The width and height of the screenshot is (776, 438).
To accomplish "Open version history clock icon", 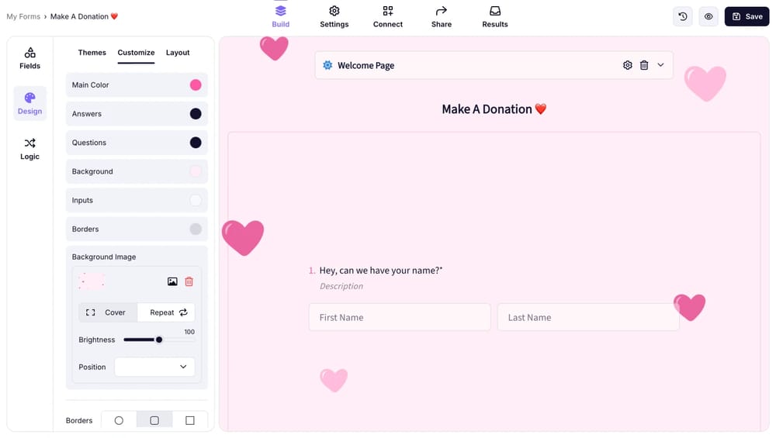I will click(682, 16).
